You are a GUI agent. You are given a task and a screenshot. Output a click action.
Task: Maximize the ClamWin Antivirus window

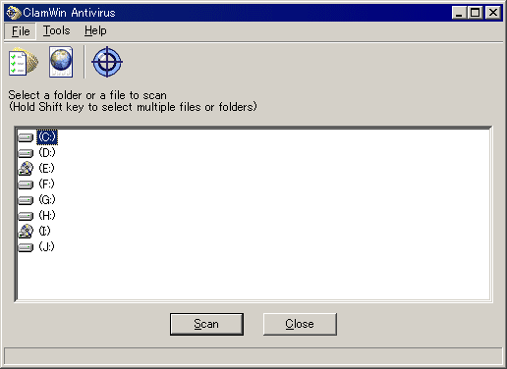(475, 13)
